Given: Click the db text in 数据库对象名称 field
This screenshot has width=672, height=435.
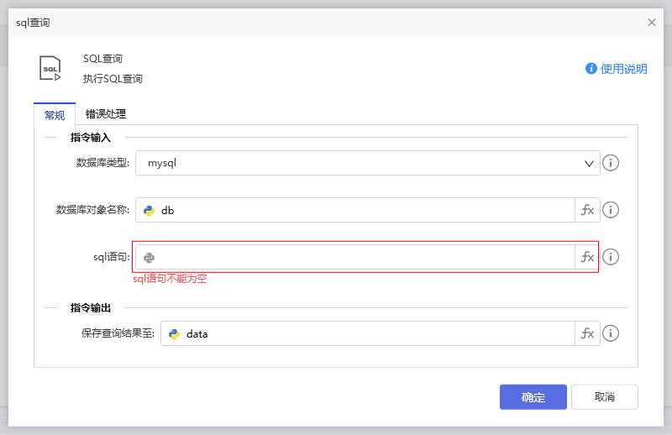Looking at the screenshot, I should [168, 210].
